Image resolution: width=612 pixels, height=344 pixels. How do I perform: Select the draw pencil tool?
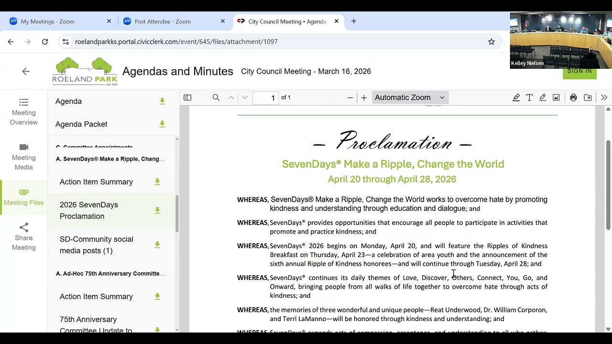[543, 97]
